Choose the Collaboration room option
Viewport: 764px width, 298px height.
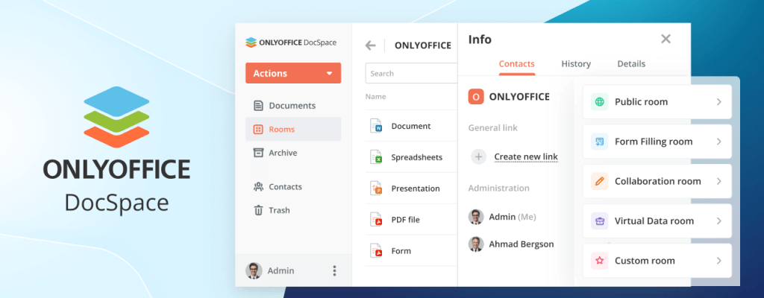657,181
